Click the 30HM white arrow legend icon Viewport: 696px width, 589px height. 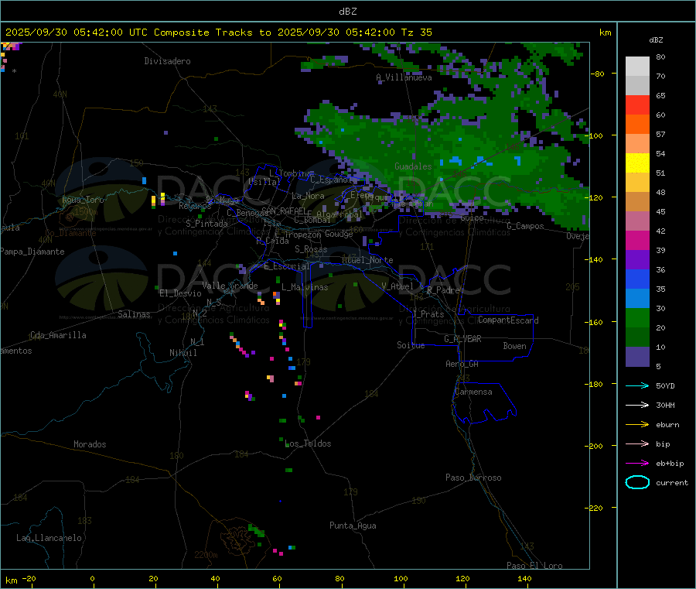[x=637, y=405]
